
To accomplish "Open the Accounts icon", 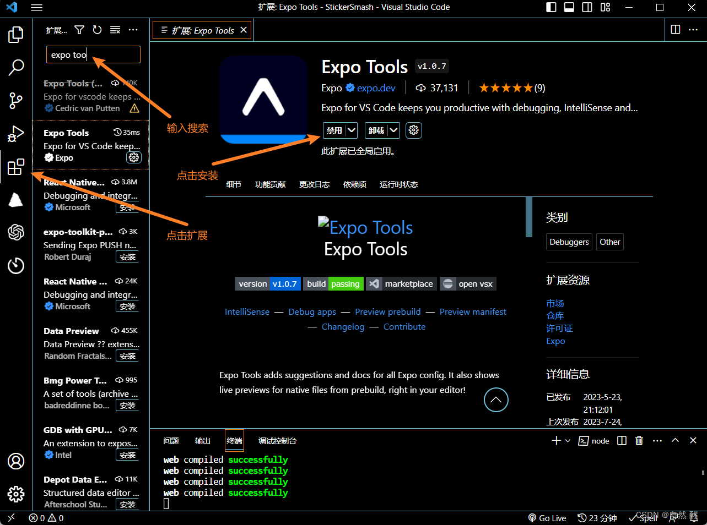I will tap(16, 461).
